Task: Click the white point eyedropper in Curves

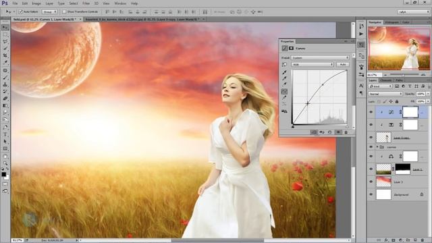Action: (284, 84)
